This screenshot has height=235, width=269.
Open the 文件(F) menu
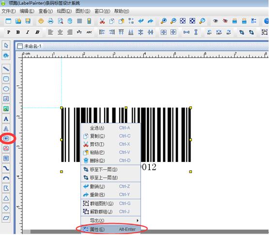pos(9,11)
